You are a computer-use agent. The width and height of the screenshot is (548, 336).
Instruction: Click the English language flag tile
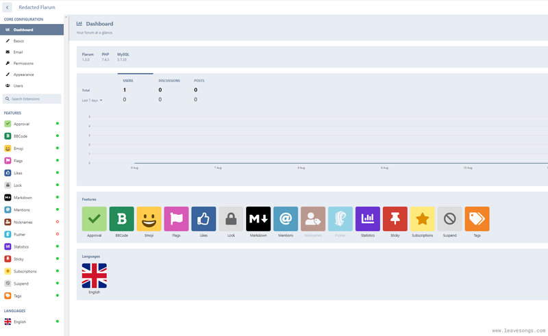coord(95,276)
